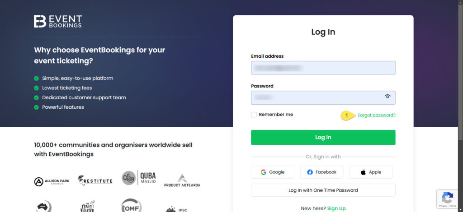Screen dimensions: 463x212
Task: Choose Log In with One Time Password
Action: coord(323,190)
